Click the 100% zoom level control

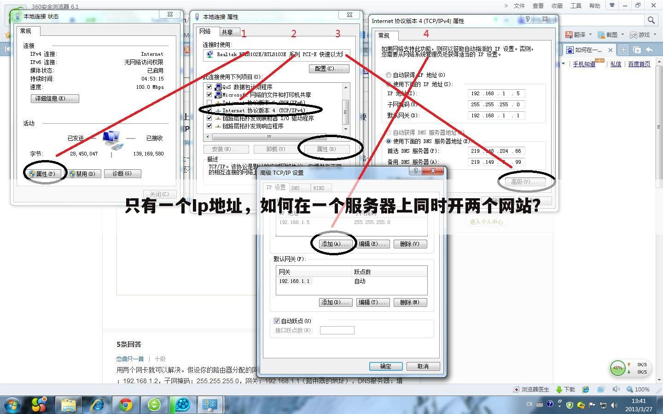640,389
